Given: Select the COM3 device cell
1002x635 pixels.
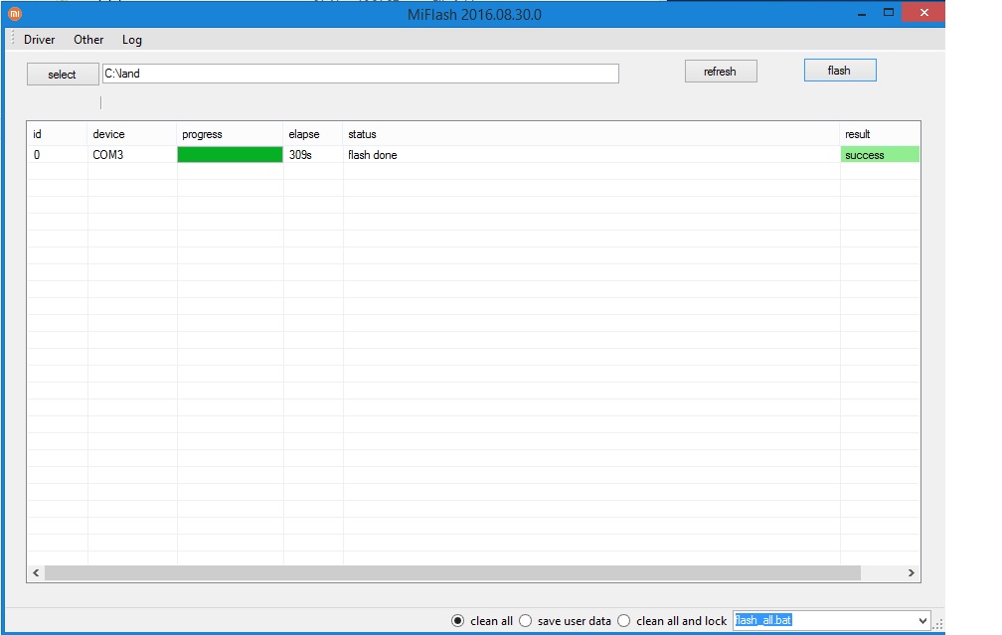Looking at the screenshot, I should click(x=131, y=155).
